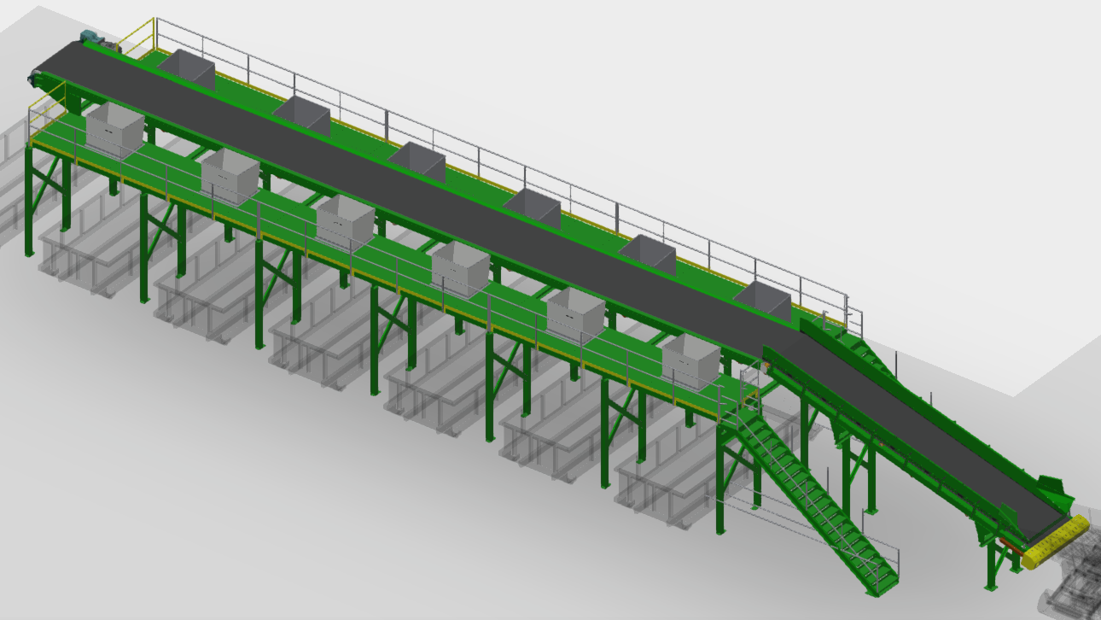Select the second light gray hopper from left
This screenshot has width=1101, height=620.
point(230,177)
